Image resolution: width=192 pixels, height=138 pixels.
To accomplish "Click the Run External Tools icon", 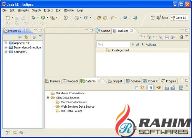I will pyautogui.click(x=52, y=18).
